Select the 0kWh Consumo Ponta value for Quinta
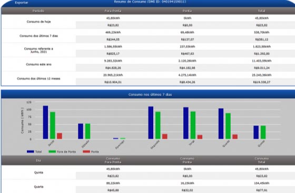The image size is (295, 193). [188, 169]
